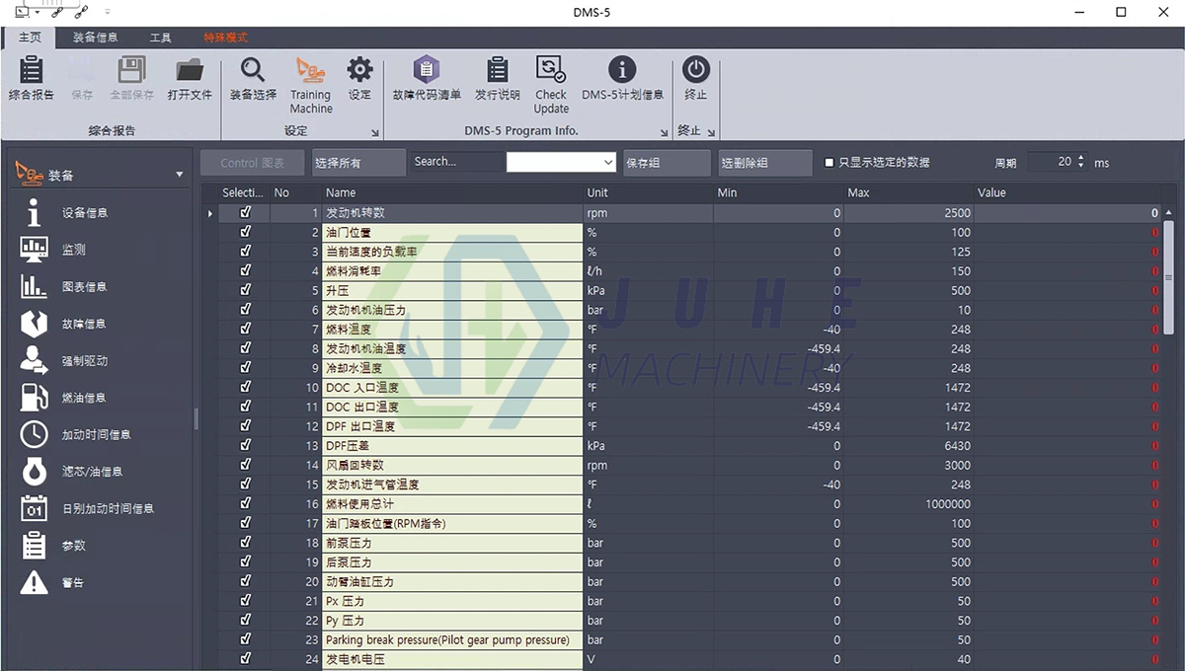Open the 工具 menu tab

[160, 37]
